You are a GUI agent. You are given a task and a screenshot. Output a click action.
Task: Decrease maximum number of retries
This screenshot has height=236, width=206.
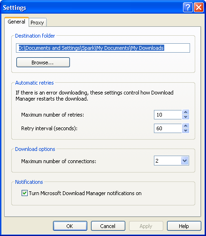pyautogui.click(x=186, y=117)
